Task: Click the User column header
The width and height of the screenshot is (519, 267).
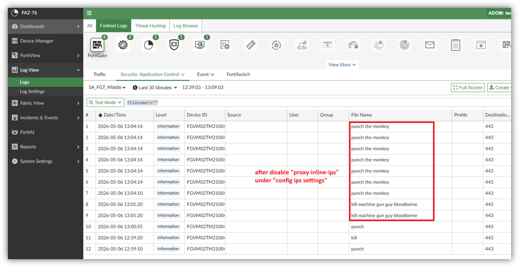Action: (303, 115)
